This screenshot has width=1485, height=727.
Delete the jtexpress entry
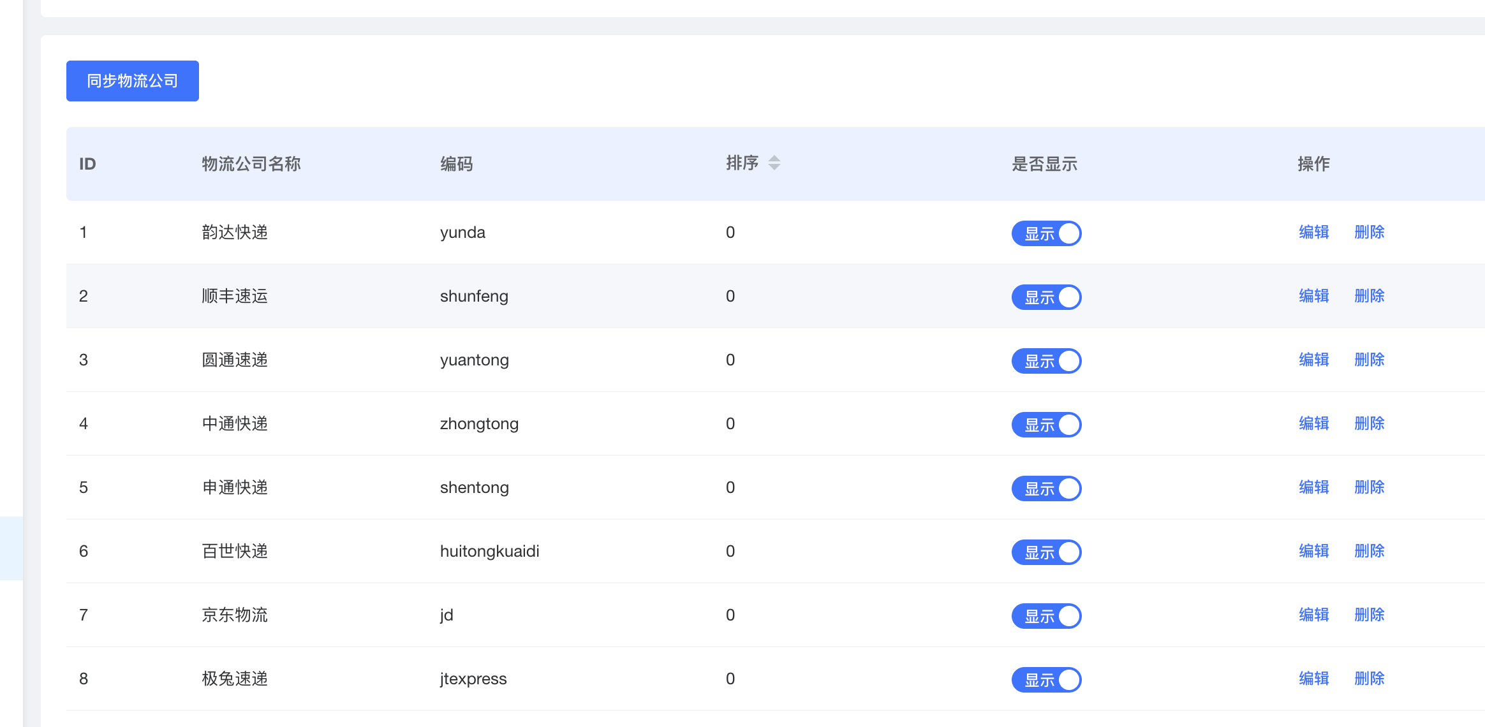[x=1369, y=679]
